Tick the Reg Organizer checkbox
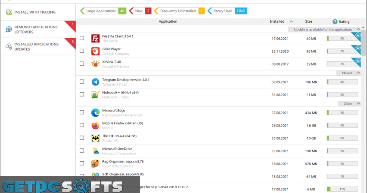The width and height of the screenshot is (367, 193). [82, 163]
